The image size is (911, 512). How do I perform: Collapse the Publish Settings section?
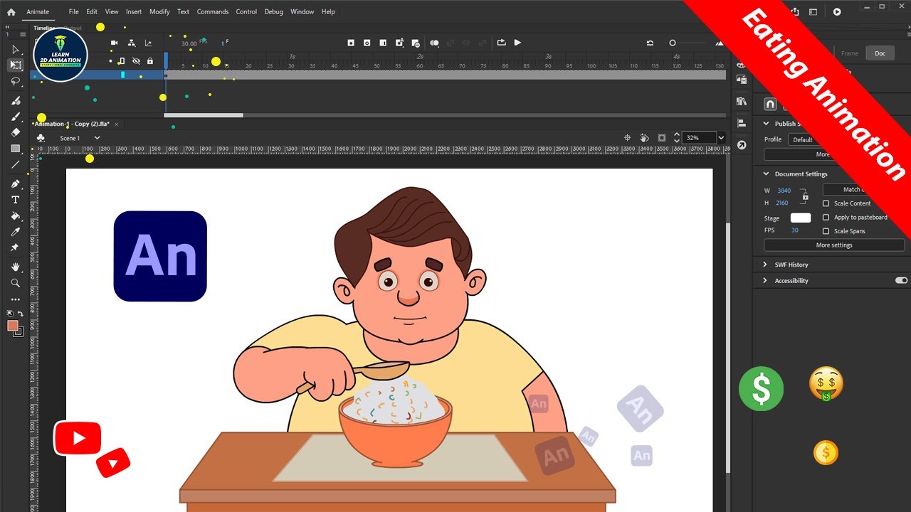coord(767,124)
